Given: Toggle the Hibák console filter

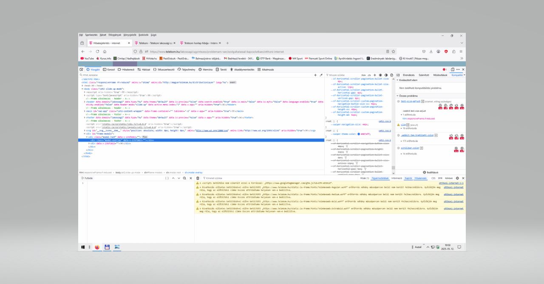Looking at the screenshot, I should click(x=365, y=178).
